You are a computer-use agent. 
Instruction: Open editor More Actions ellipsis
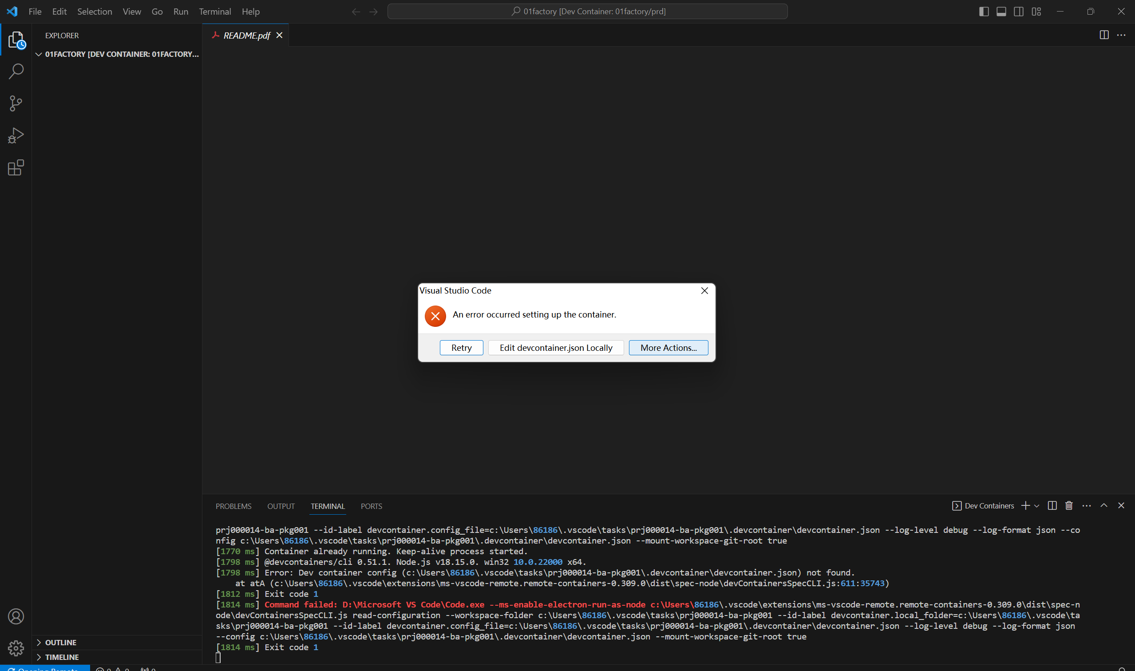coord(1121,35)
